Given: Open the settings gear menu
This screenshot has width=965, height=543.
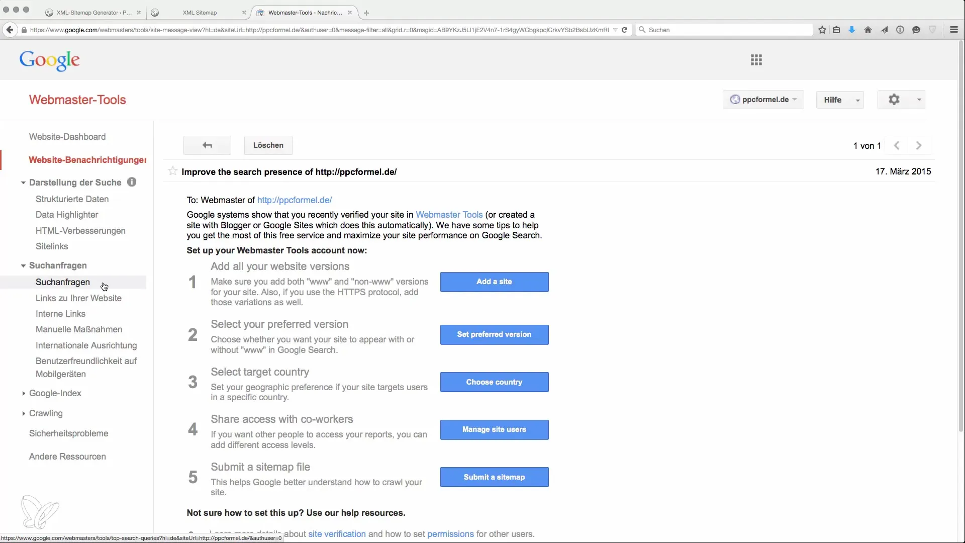Looking at the screenshot, I should click(x=901, y=100).
